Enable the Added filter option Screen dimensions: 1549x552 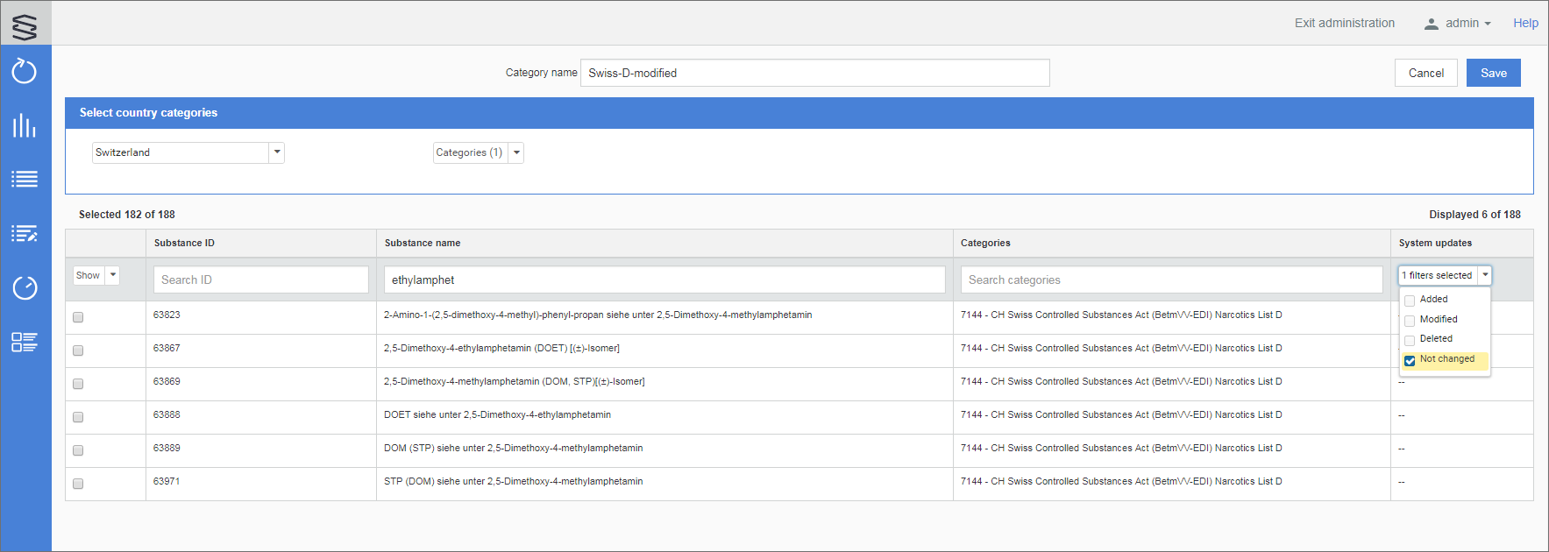click(x=1410, y=301)
